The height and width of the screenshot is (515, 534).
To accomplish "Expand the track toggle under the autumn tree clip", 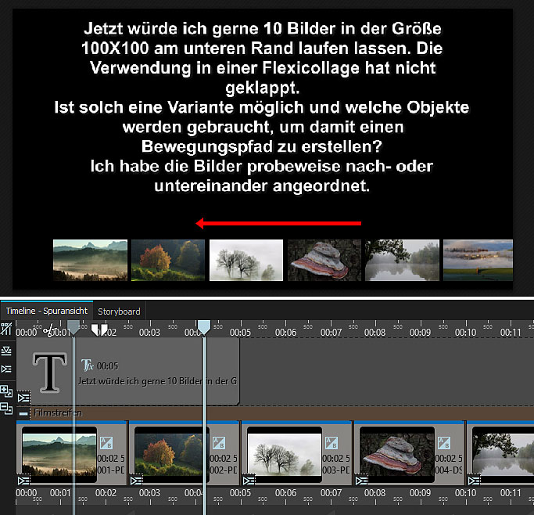I will (x=138, y=480).
